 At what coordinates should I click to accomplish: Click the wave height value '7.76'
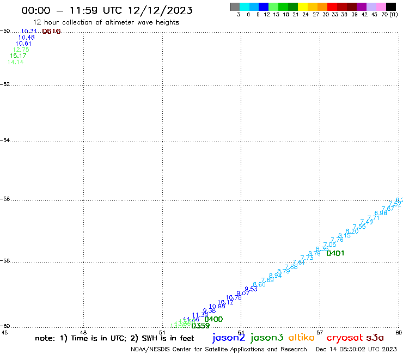tap(337, 240)
